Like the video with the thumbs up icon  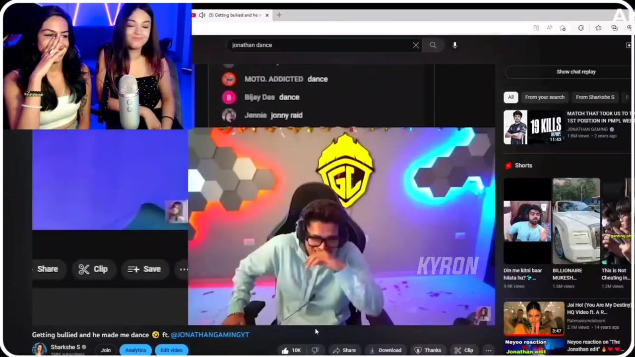click(285, 351)
